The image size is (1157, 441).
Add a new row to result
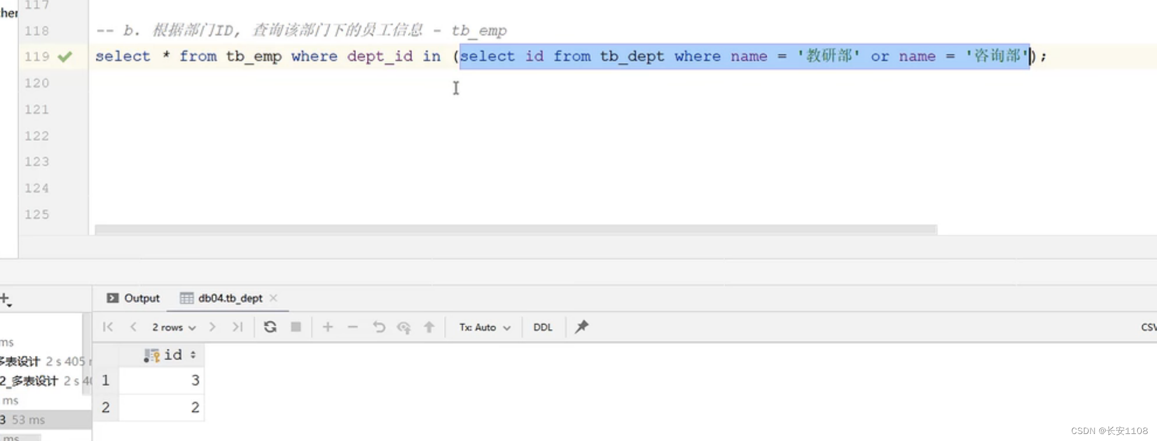[x=327, y=327]
